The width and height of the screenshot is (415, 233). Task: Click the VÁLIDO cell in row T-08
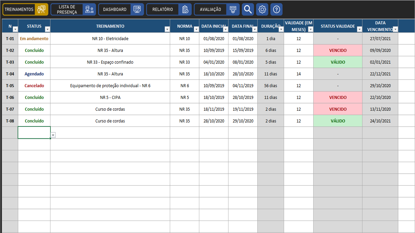click(338, 121)
